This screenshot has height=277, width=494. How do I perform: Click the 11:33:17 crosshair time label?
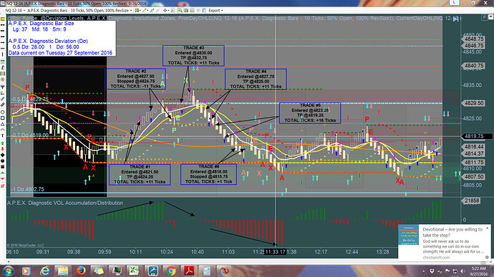point(275,252)
